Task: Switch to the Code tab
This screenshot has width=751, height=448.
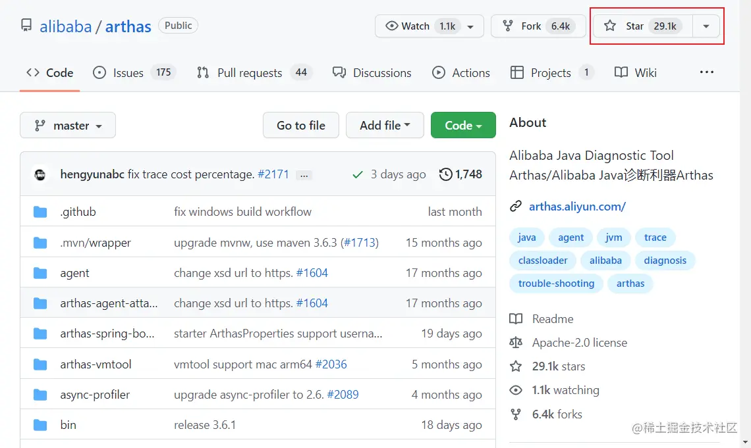Action: pyautogui.click(x=50, y=72)
